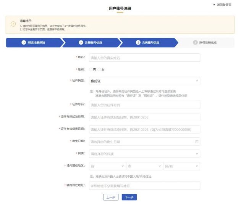
Task: Click the chevron arrow of 民族 dropdown
Action: point(197,154)
